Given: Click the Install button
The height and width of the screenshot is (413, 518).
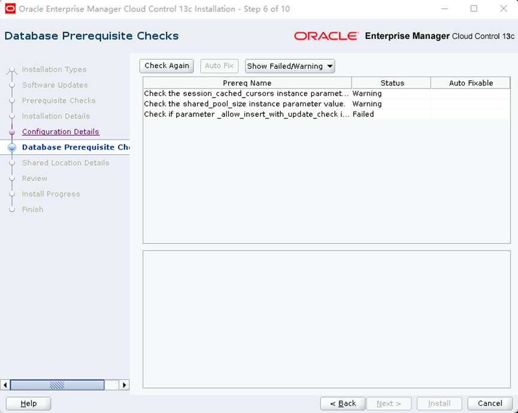Looking at the screenshot, I should coord(439,403).
